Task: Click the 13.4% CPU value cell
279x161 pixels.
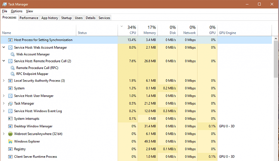Action: pos(128,40)
